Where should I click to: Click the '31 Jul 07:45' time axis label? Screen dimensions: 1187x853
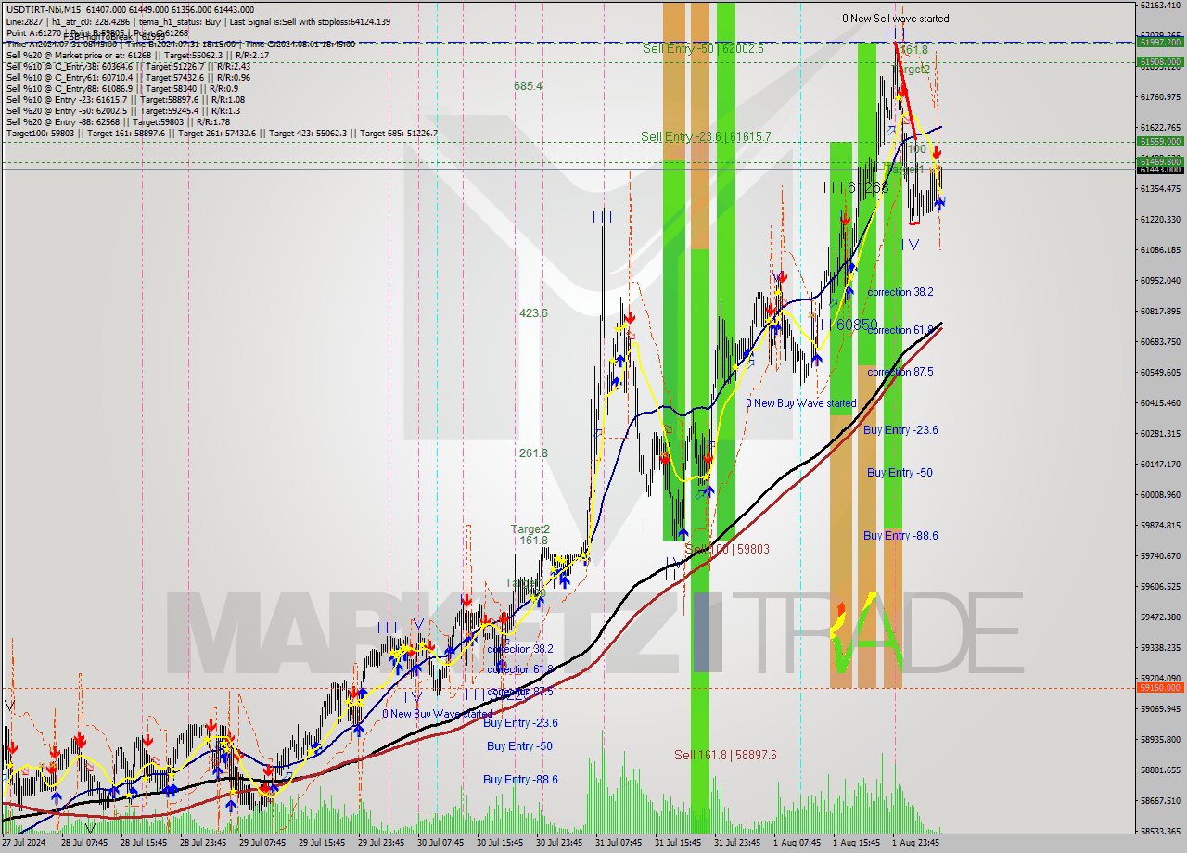coord(619,843)
